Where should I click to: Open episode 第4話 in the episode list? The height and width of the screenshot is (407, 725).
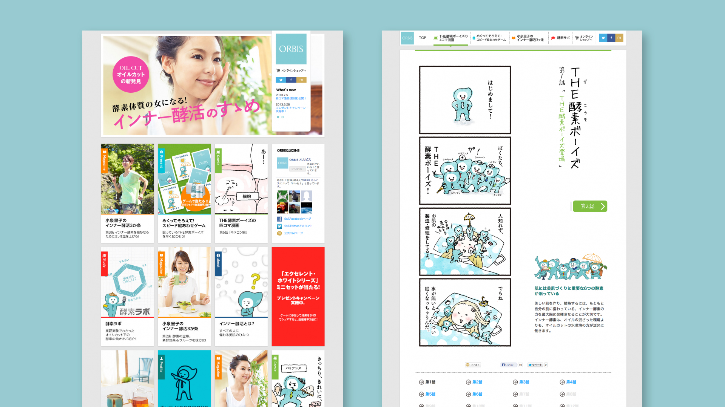(568, 382)
